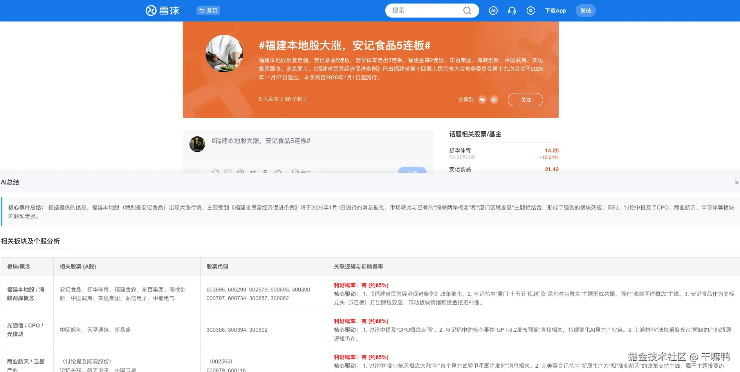Click the search magnifier icon

(x=467, y=11)
